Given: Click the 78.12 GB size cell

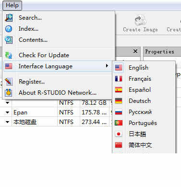Looking at the screenshot, I should point(94,103).
